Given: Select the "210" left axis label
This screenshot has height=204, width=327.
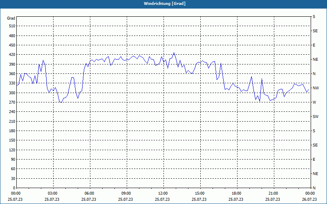Looking at the screenshot, I should [x=12, y=121].
